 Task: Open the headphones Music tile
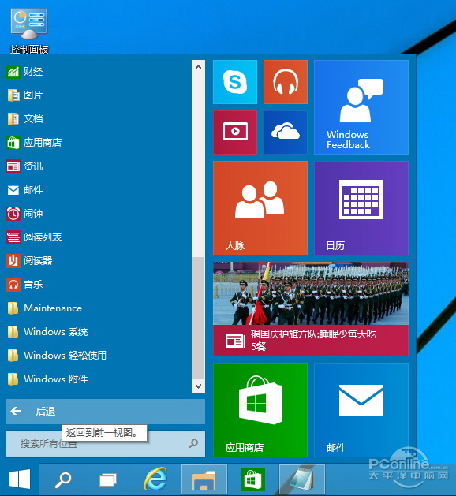point(286,82)
